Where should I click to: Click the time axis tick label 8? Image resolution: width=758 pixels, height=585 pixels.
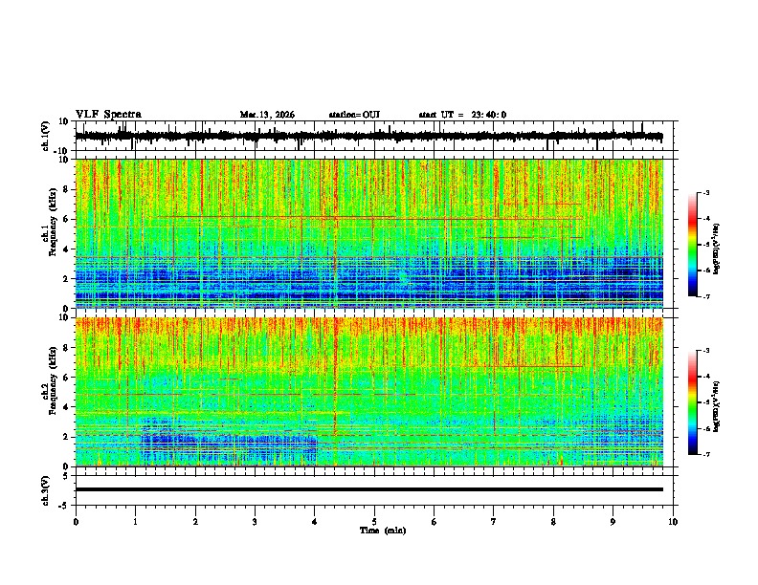point(553,522)
